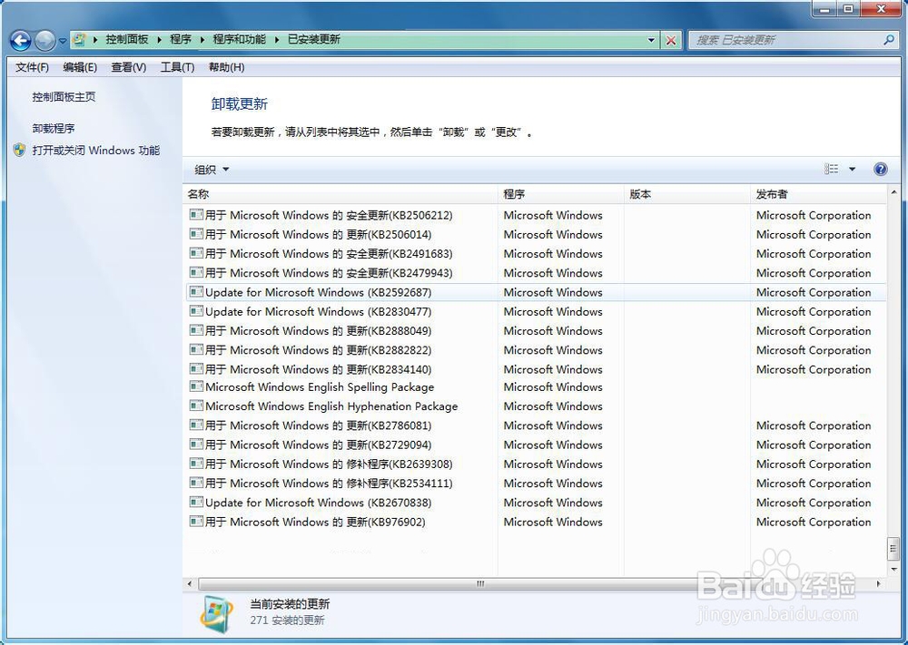
Task: Click the change view icon
Action: (x=832, y=169)
